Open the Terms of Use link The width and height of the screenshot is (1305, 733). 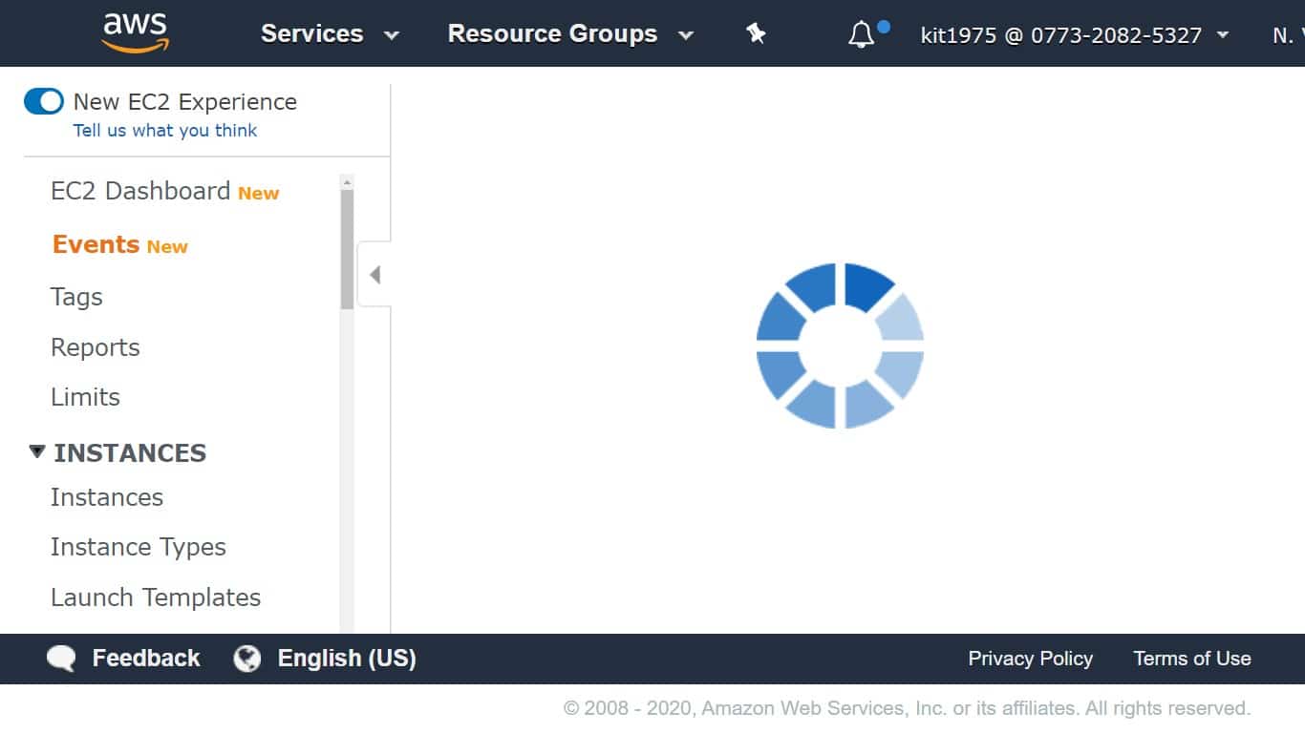pos(1192,659)
